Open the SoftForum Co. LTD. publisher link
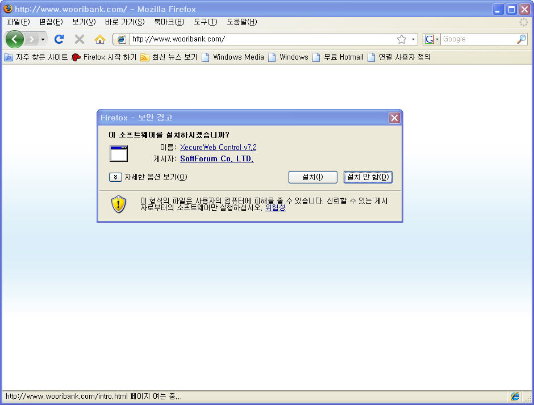Screen dimensions: 534x405 (x=217, y=158)
